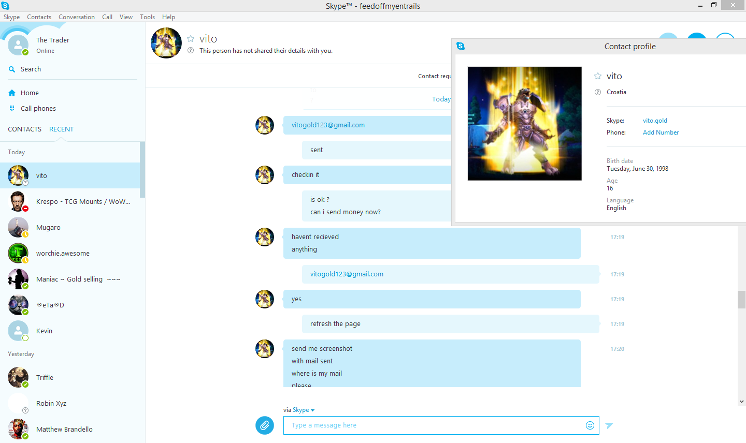Click the Home house icon
This screenshot has height=443, width=746.
(x=12, y=93)
